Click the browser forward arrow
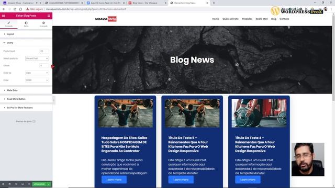Image resolution: width=335 pixels, height=188 pixels. (x=9, y=9)
